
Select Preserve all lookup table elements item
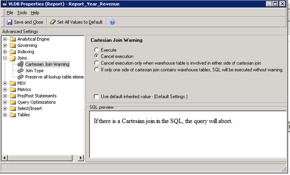54,77
